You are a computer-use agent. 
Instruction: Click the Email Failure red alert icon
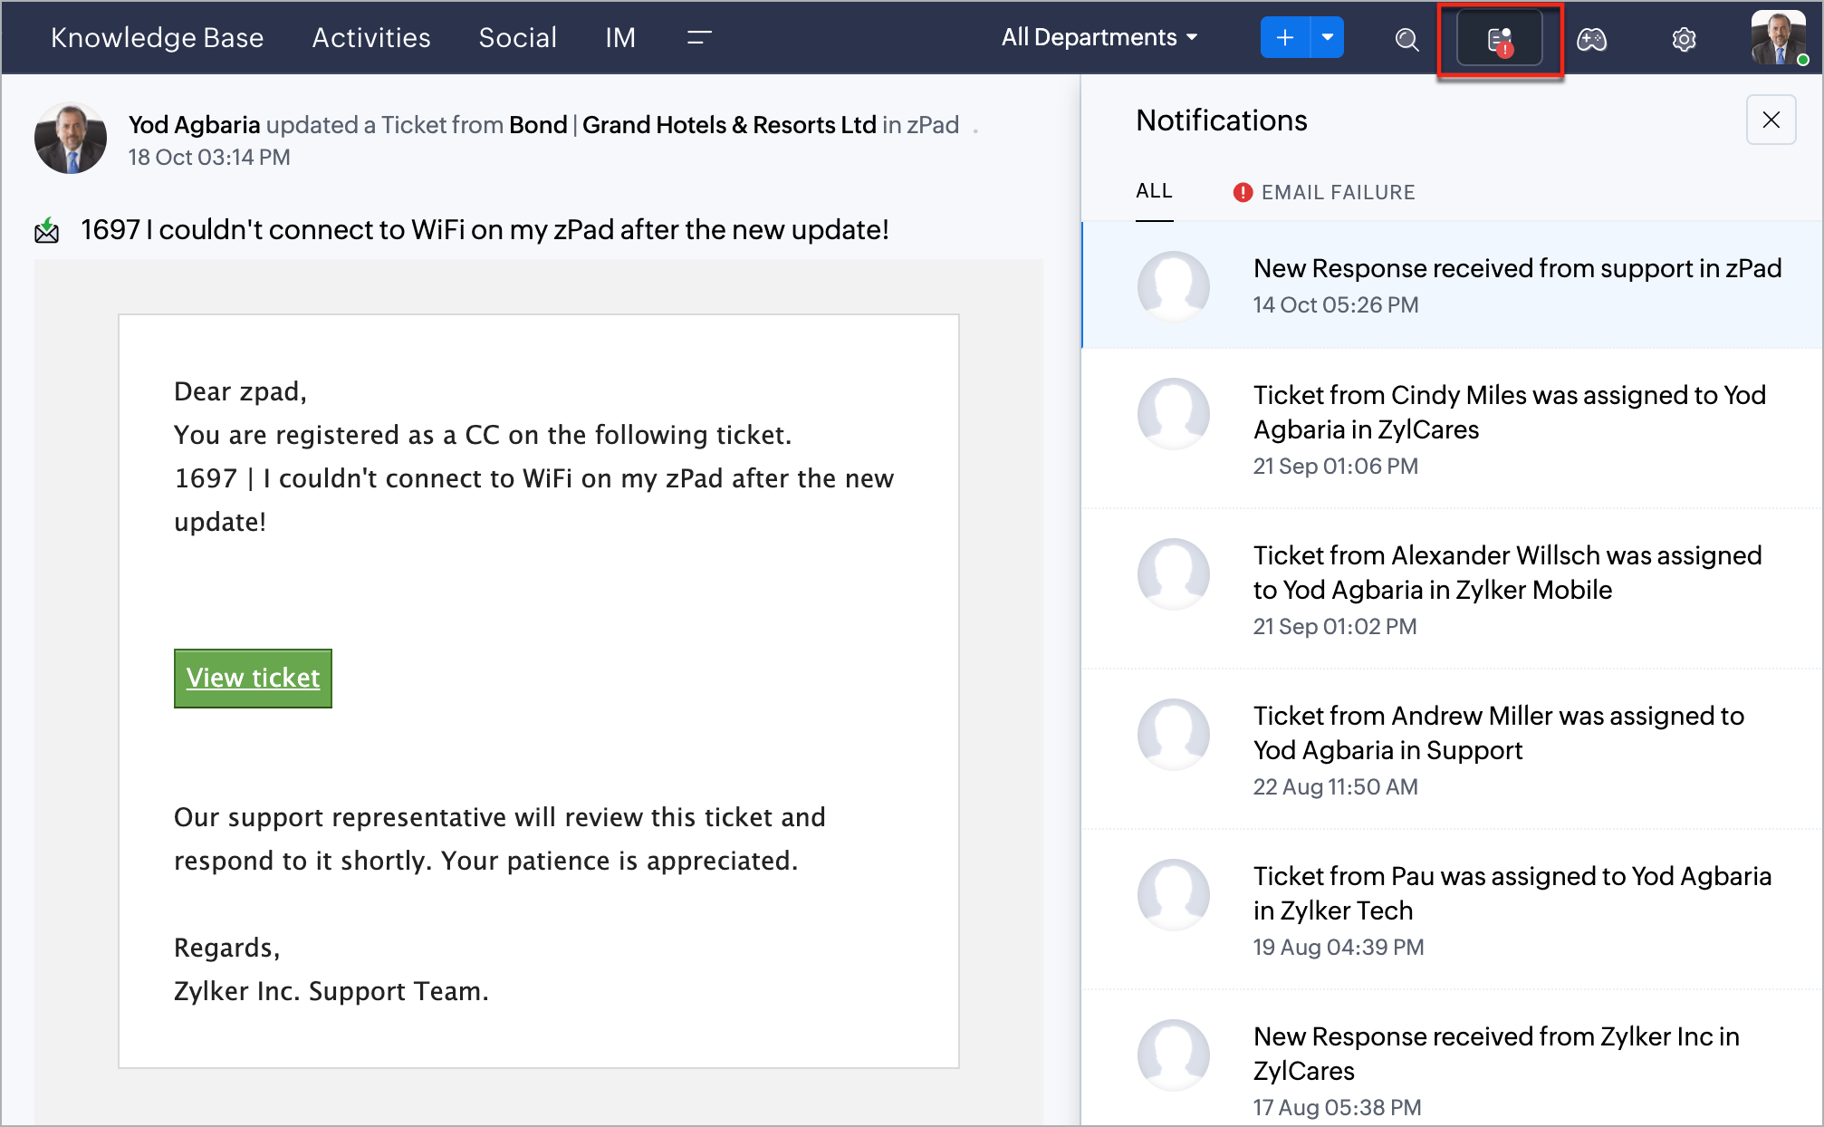(1243, 192)
